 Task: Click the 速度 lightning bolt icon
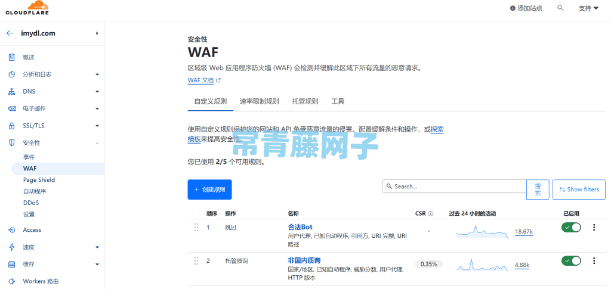click(x=12, y=247)
